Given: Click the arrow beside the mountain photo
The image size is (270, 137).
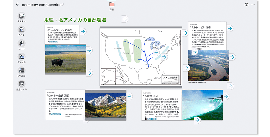Looking at the screenshot, I should [129, 96].
